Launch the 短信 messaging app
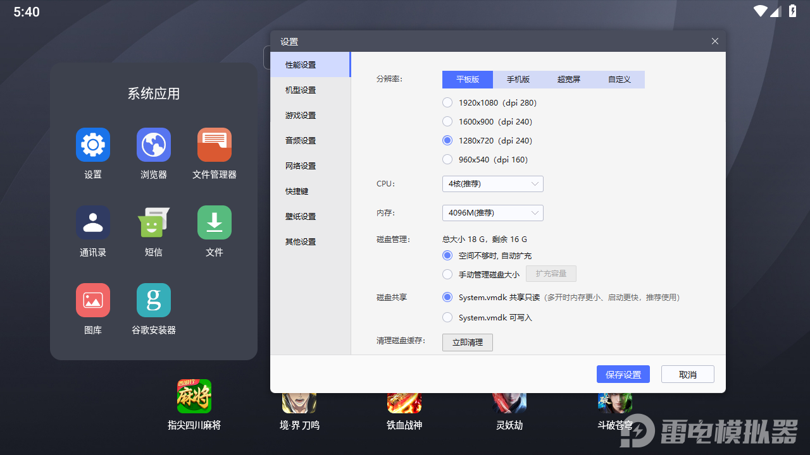 pos(154,222)
